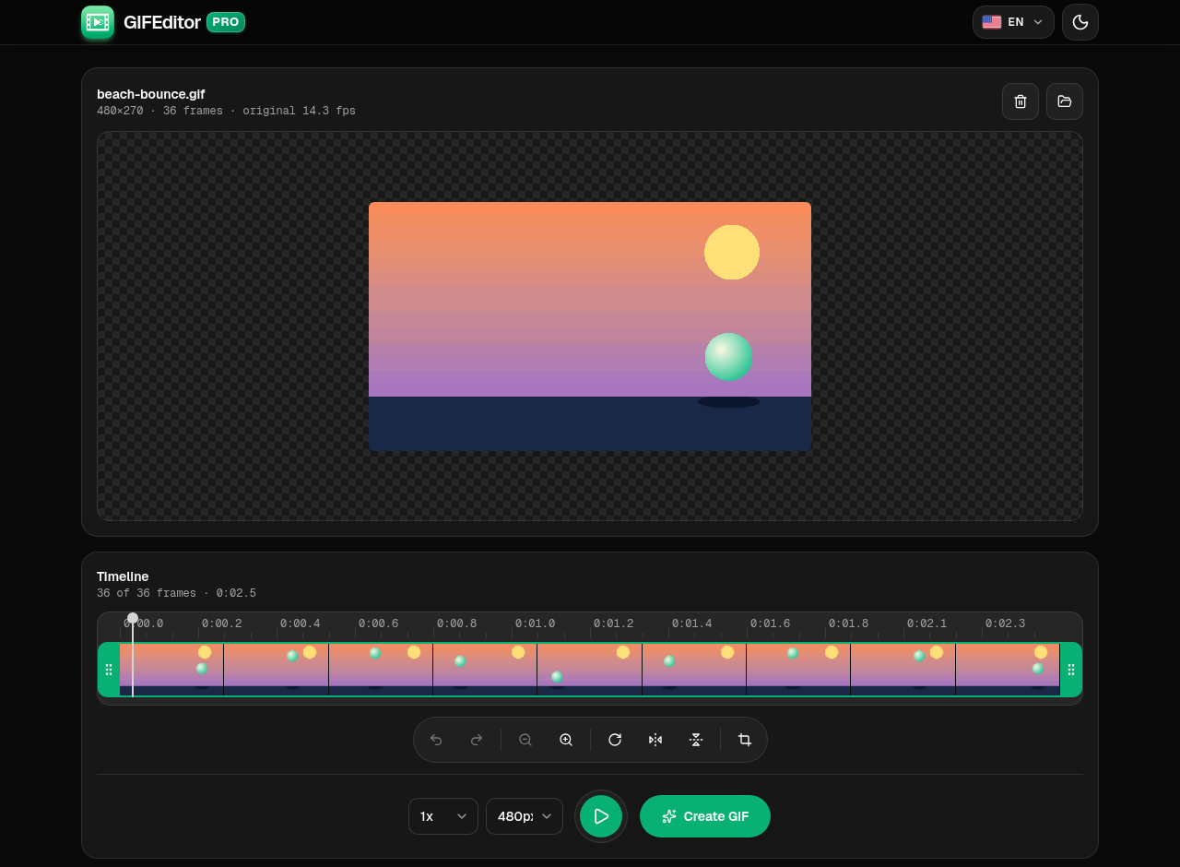The height and width of the screenshot is (867, 1180).
Task: Click the 0:00.6 mark on the ruler
Action: [379, 624]
